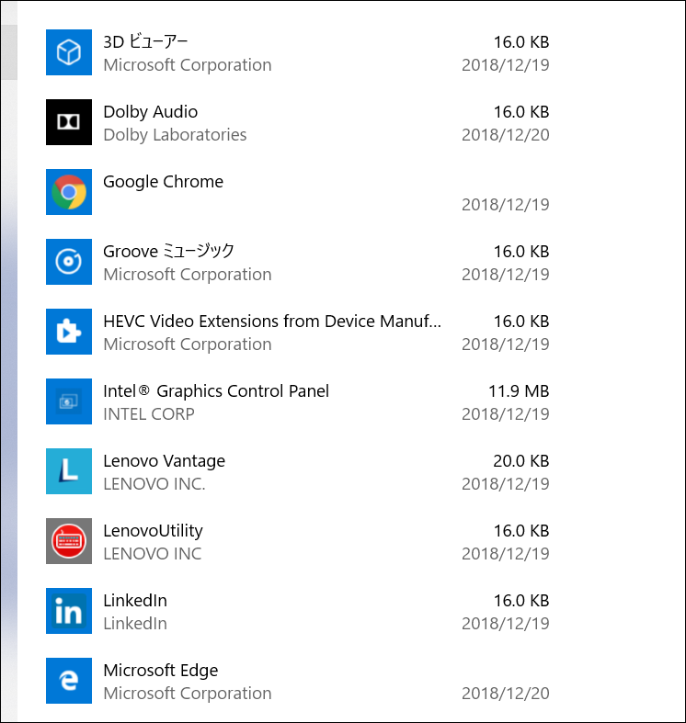Click 16.0 KB size of LenovoUtility
This screenshot has height=723, width=686.
coord(521,531)
